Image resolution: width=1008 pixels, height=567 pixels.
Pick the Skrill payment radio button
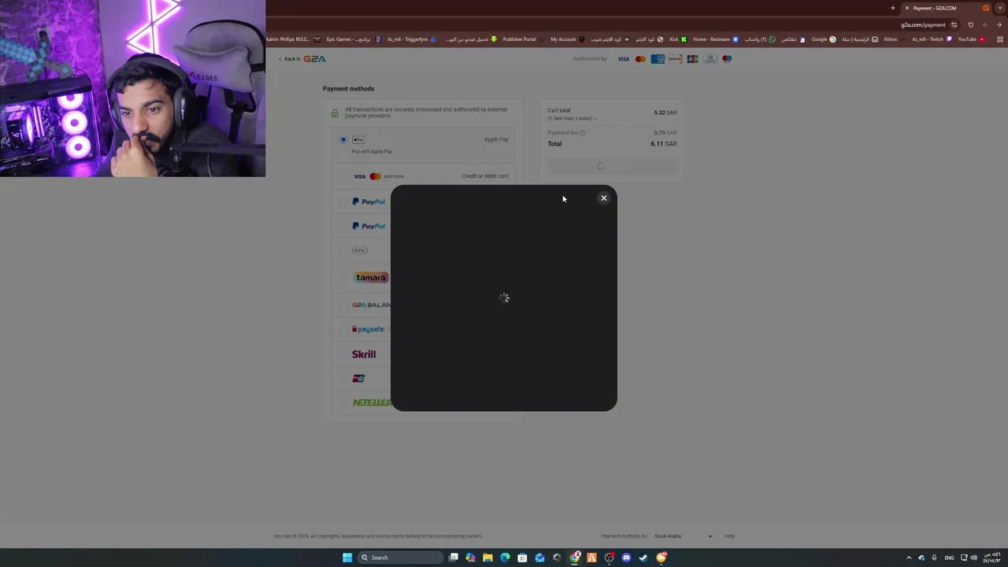pos(343,354)
